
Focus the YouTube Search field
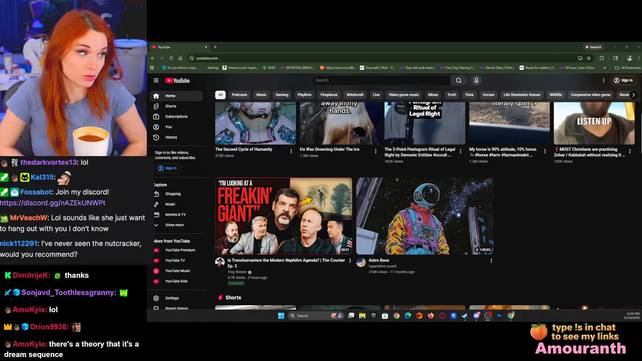pyautogui.click(x=381, y=80)
